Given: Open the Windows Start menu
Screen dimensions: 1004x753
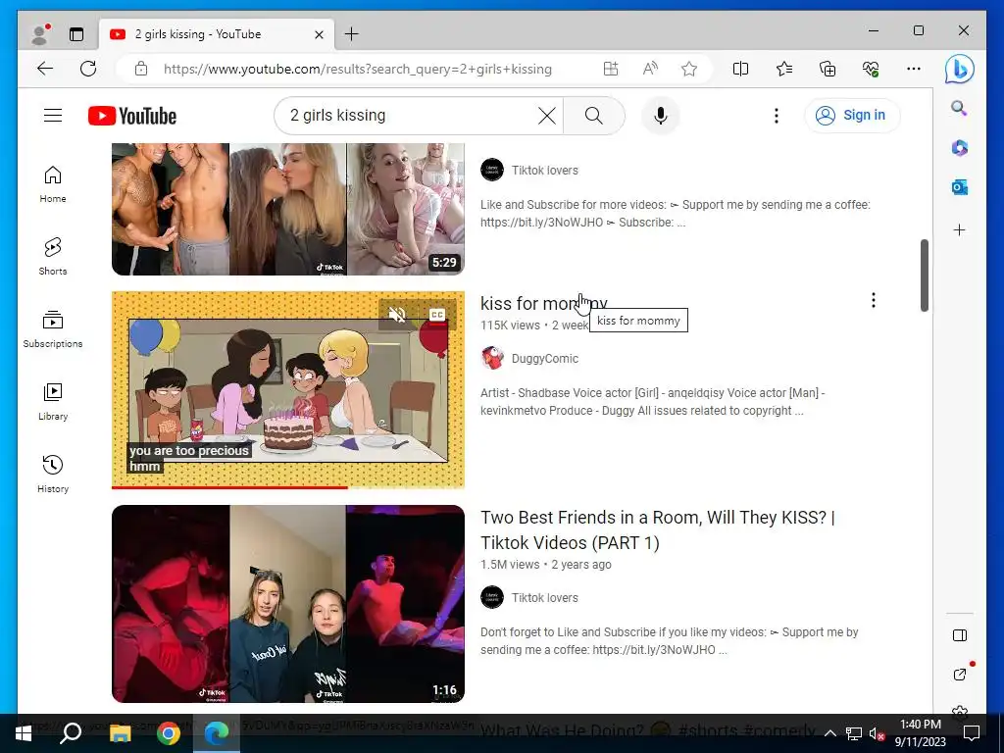Looking at the screenshot, I should pyautogui.click(x=24, y=733).
